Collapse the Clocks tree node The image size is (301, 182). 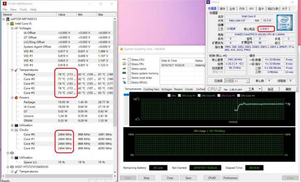click(x=12, y=130)
